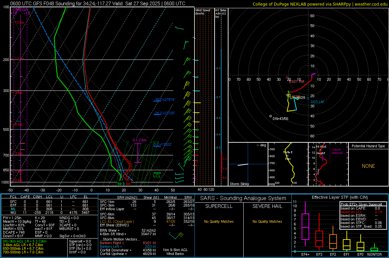Select the -20 C=23725' level label

click(164, 113)
